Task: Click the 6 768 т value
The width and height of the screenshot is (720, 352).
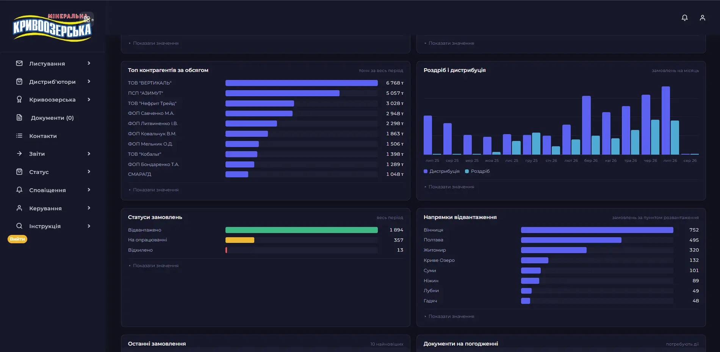Action: 395,83
